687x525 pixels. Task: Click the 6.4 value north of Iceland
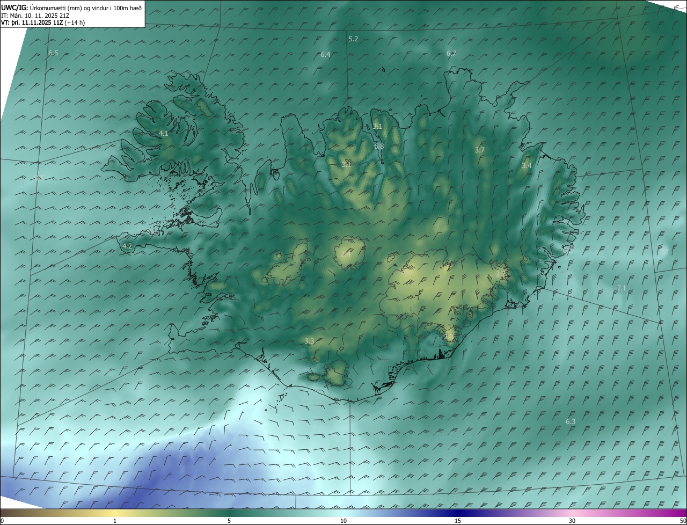(325, 54)
